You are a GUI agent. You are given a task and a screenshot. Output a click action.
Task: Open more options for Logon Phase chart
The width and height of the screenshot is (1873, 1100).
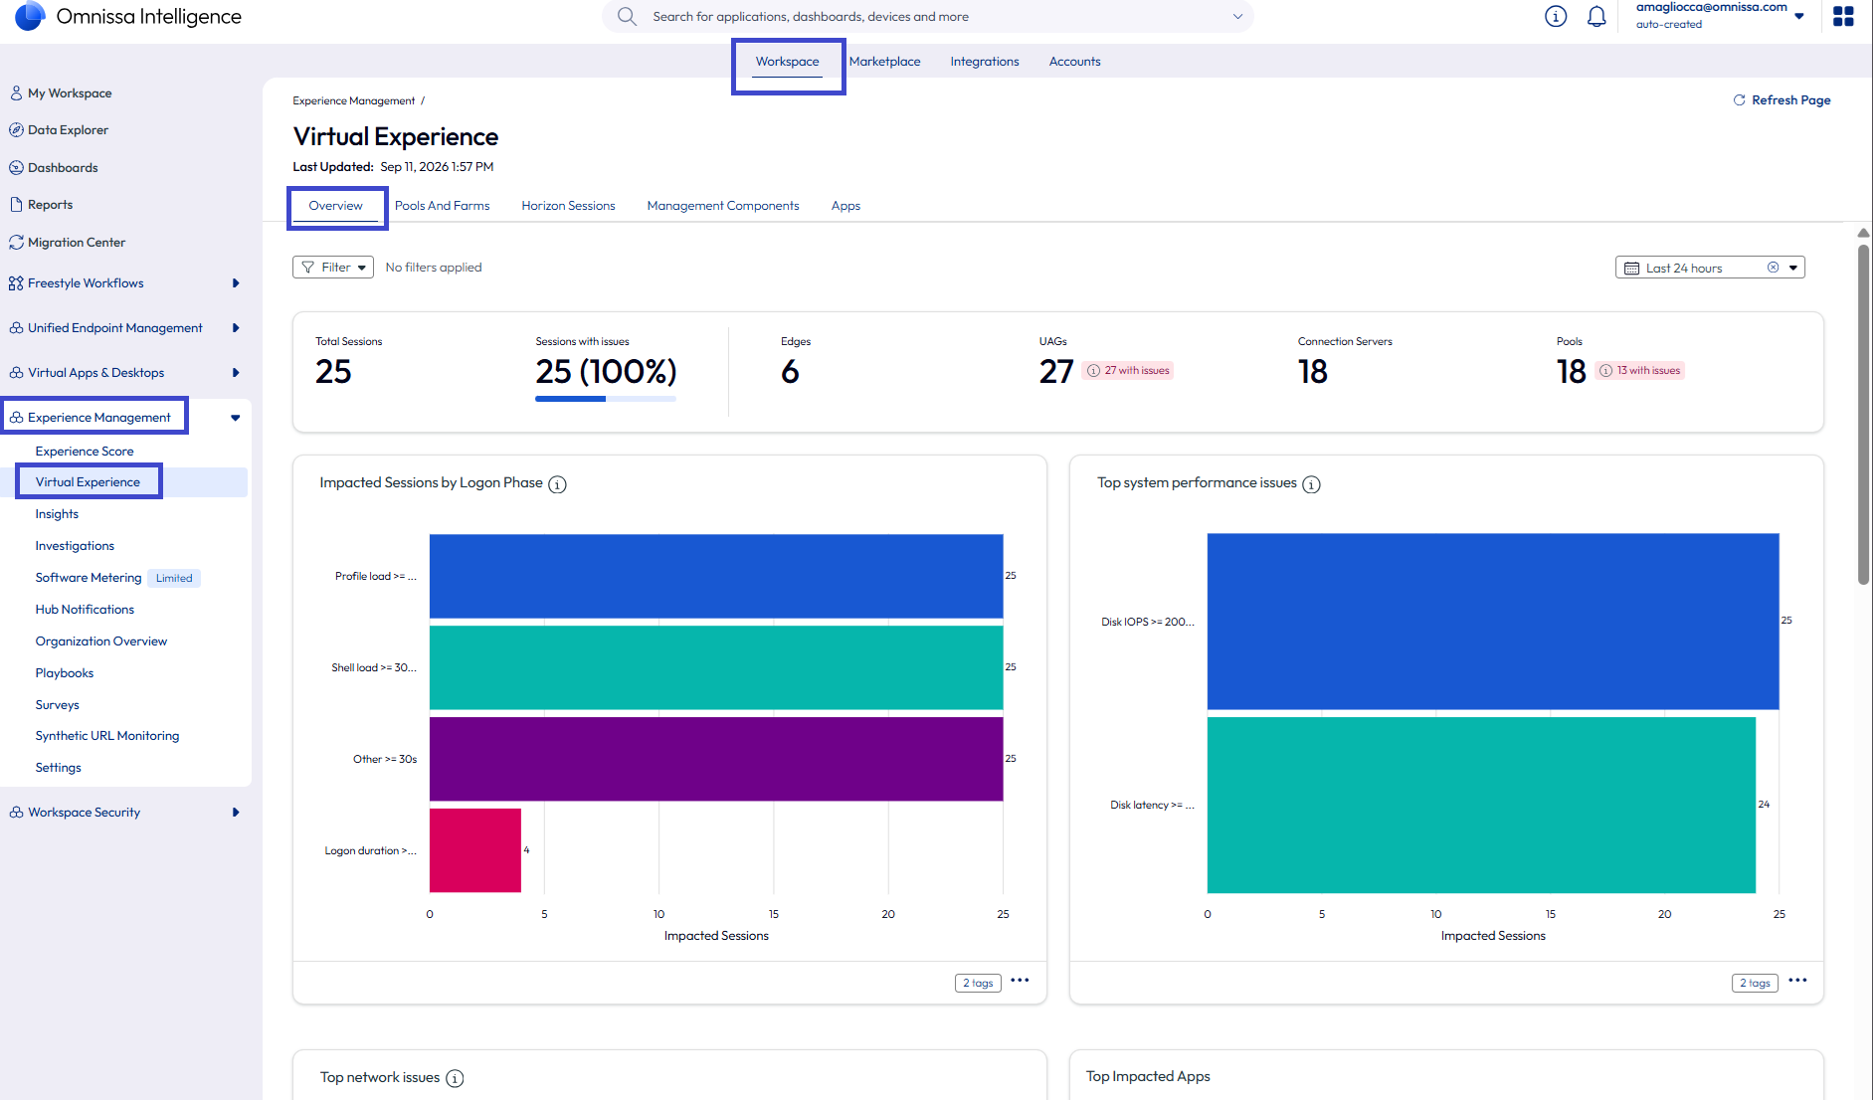pos(1020,981)
